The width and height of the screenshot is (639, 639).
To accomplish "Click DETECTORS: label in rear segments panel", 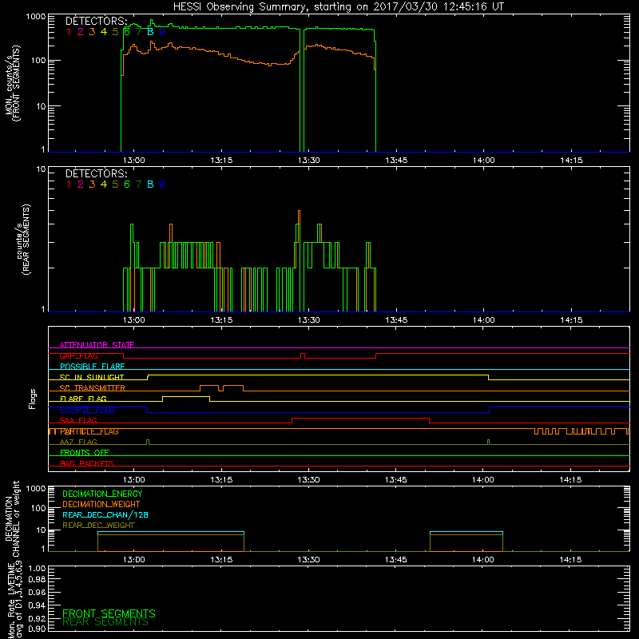I will [x=97, y=173].
